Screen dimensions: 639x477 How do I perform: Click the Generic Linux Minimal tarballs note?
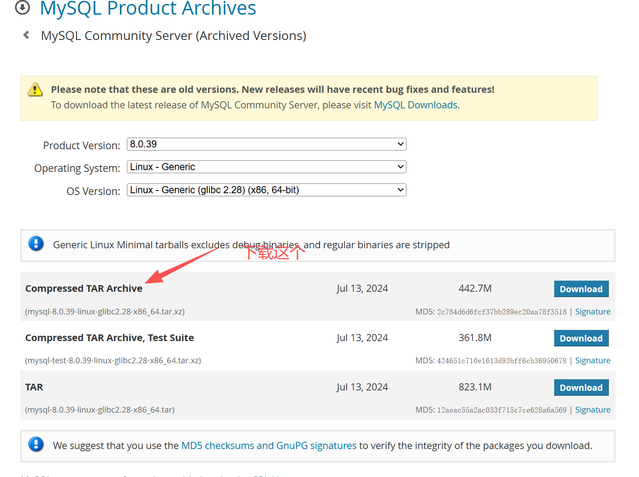pyautogui.click(x=251, y=245)
